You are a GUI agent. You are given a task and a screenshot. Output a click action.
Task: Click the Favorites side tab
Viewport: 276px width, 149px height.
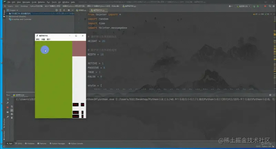(4, 135)
